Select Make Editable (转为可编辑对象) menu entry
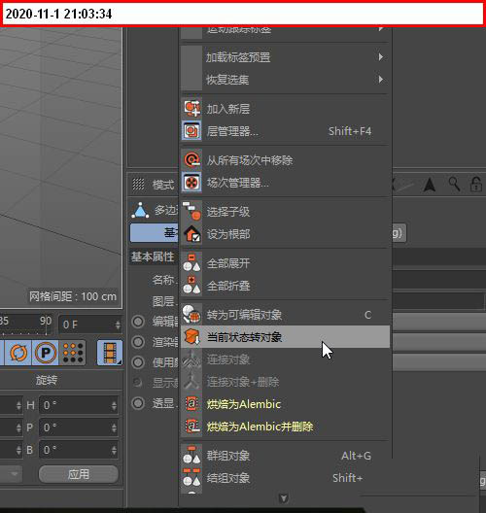The width and height of the screenshot is (486, 513). pyautogui.click(x=285, y=315)
